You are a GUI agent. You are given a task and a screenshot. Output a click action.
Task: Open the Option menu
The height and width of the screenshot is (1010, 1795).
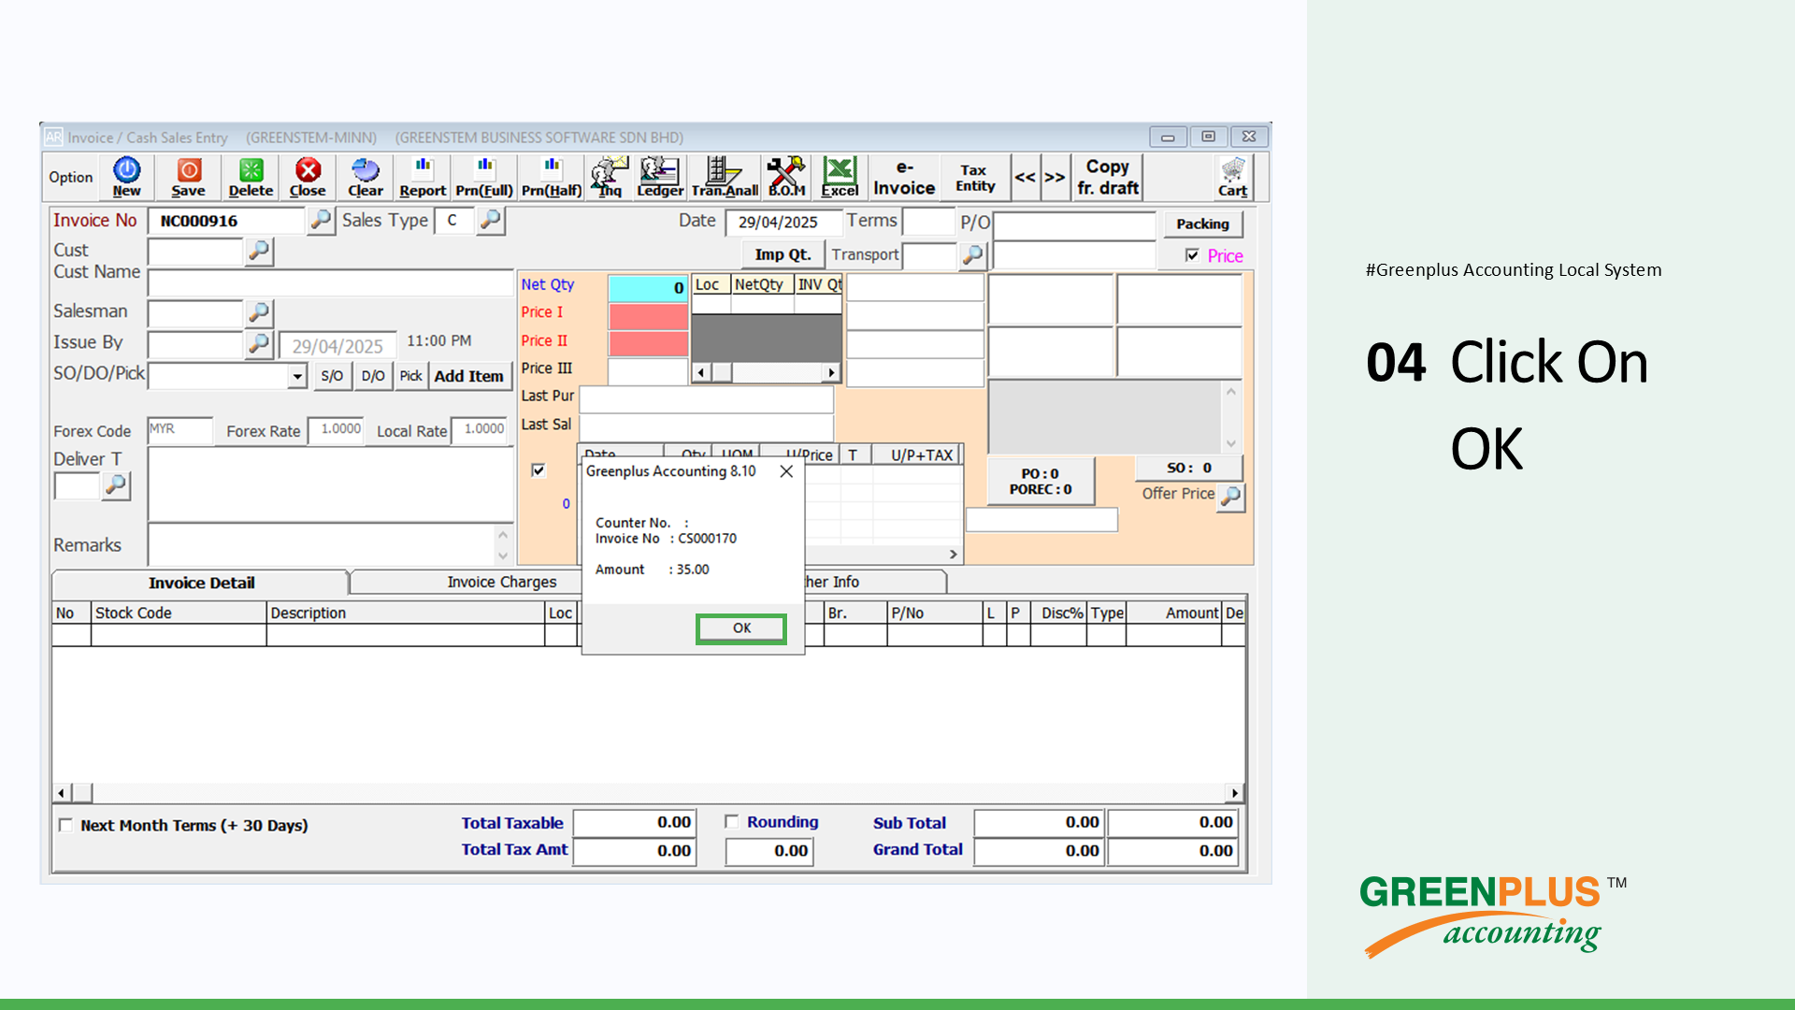point(71,177)
